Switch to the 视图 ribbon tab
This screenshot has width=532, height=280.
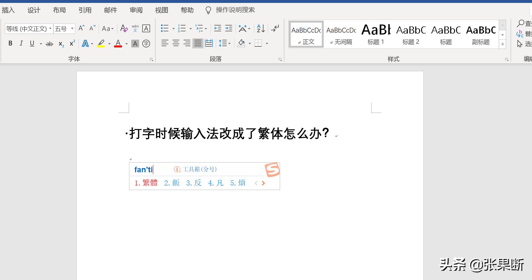[x=161, y=10]
